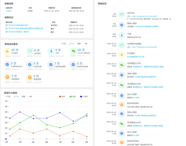
Task: Click the purple 4月 peak data point
Action: [20, 112]
